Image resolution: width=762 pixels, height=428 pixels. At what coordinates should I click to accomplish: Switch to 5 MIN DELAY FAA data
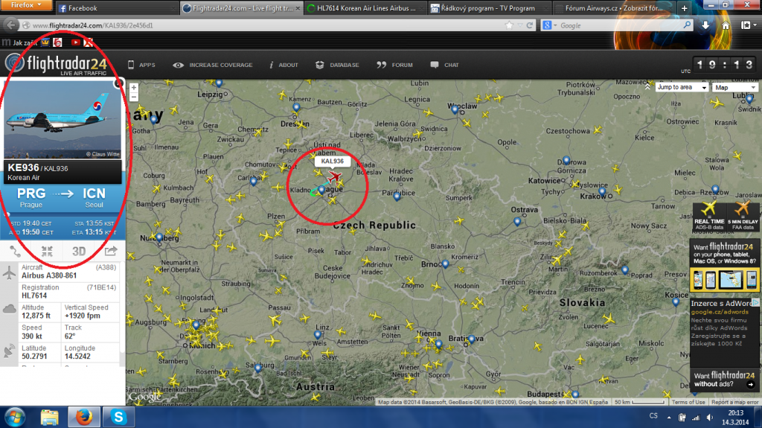click(x=743, y=214)
